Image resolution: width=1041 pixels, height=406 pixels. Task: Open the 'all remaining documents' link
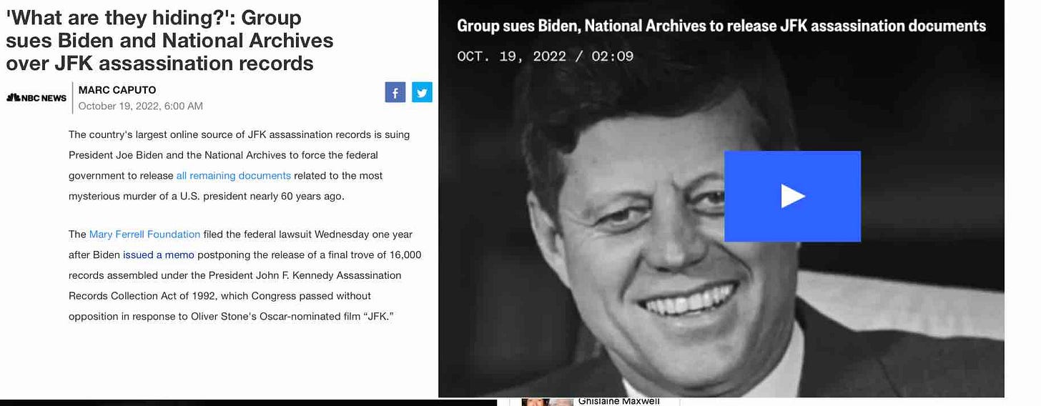(234, 176)
